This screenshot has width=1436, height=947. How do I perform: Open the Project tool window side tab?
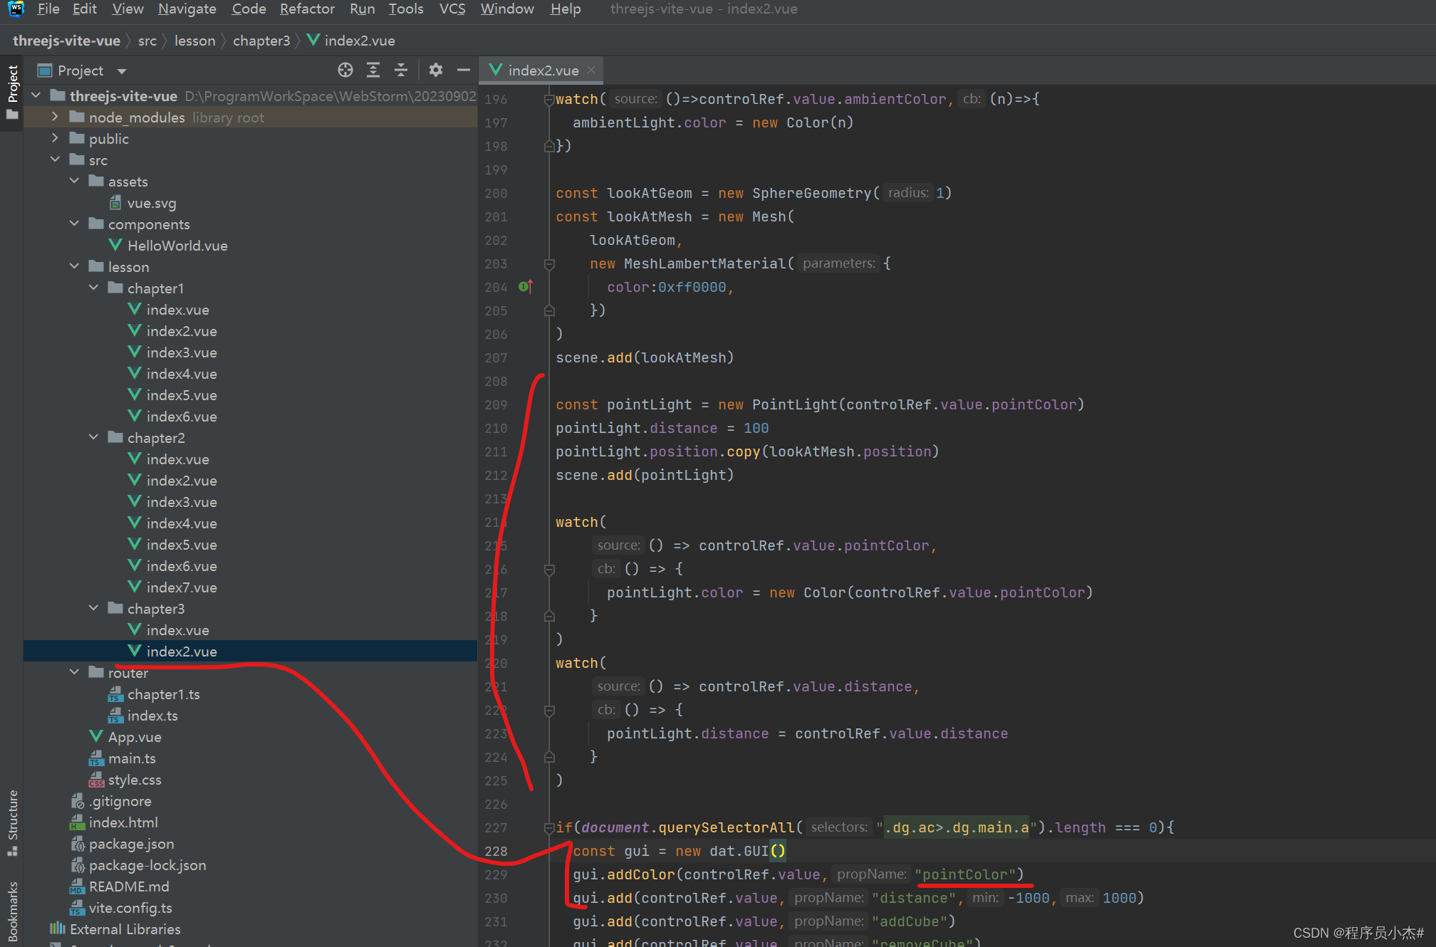coord(12,93)
